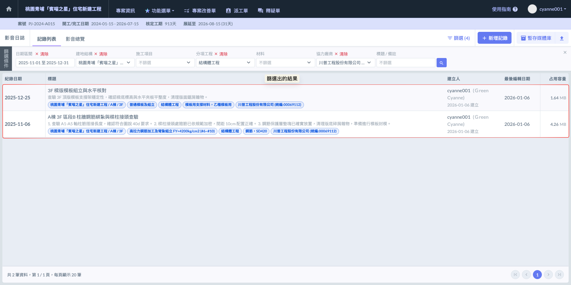The width and height of the screenshot is (571, 285).
Task: Go to the first page arrow
Action: click(x=515, y=275)
